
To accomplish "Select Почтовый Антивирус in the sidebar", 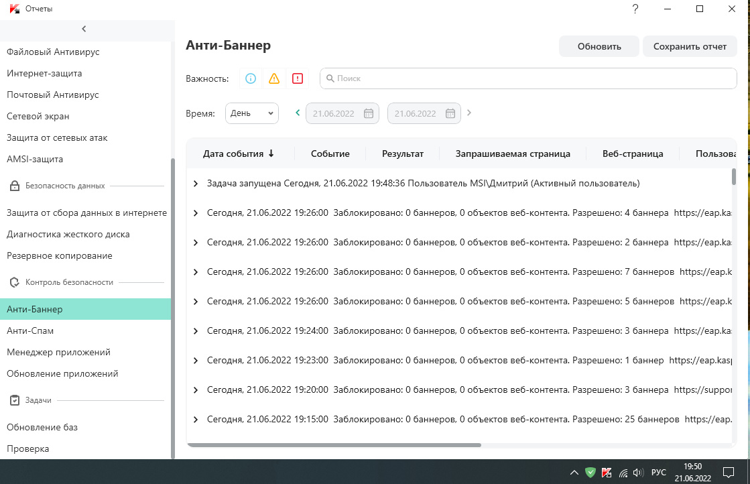I will click(x=53, y=95).
